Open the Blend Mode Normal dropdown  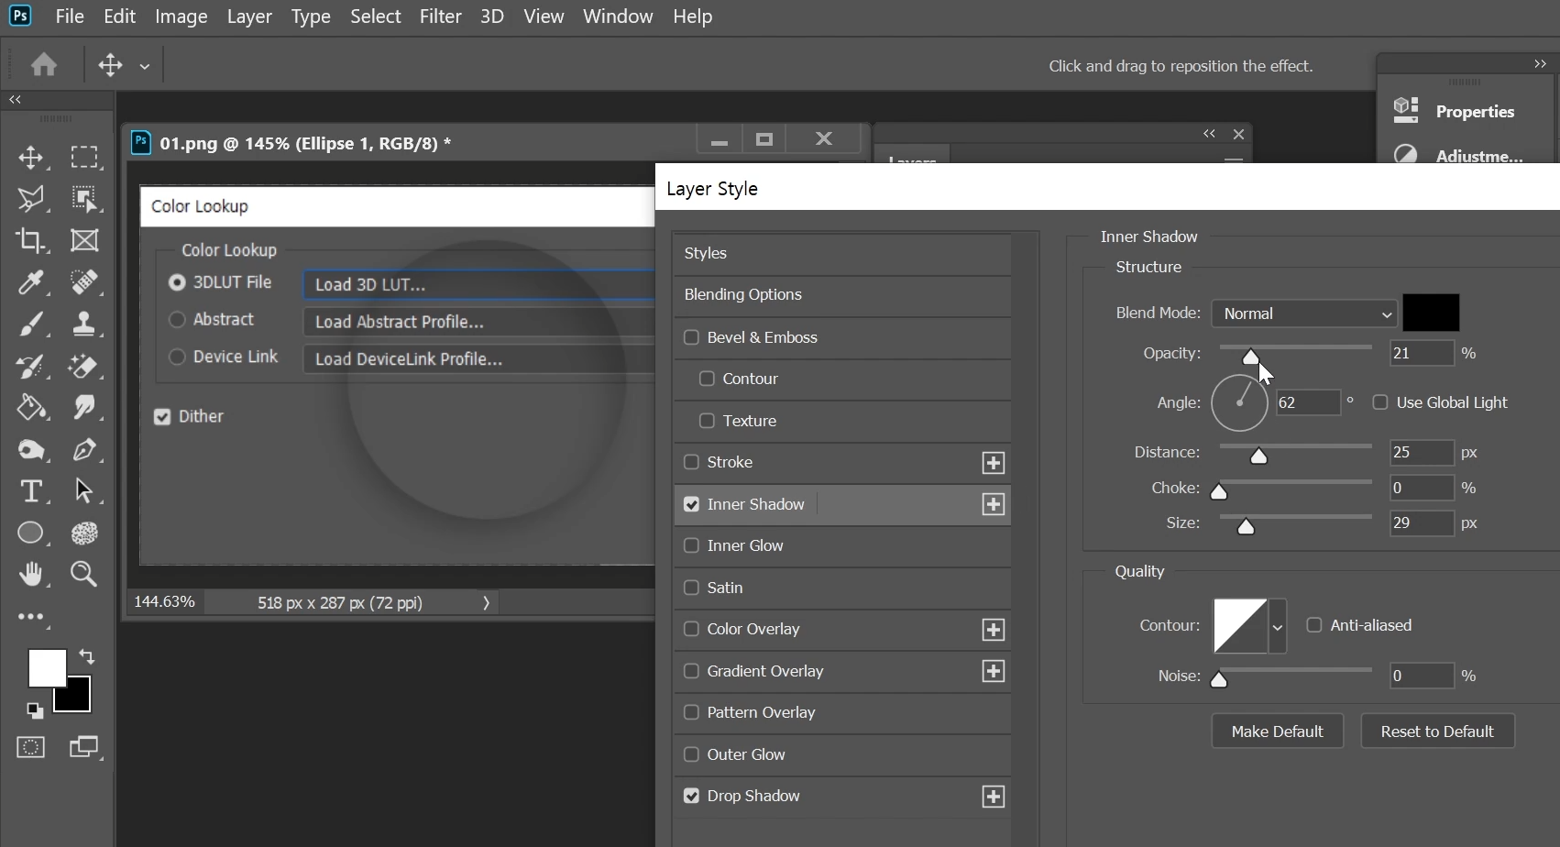[1304, 313]
